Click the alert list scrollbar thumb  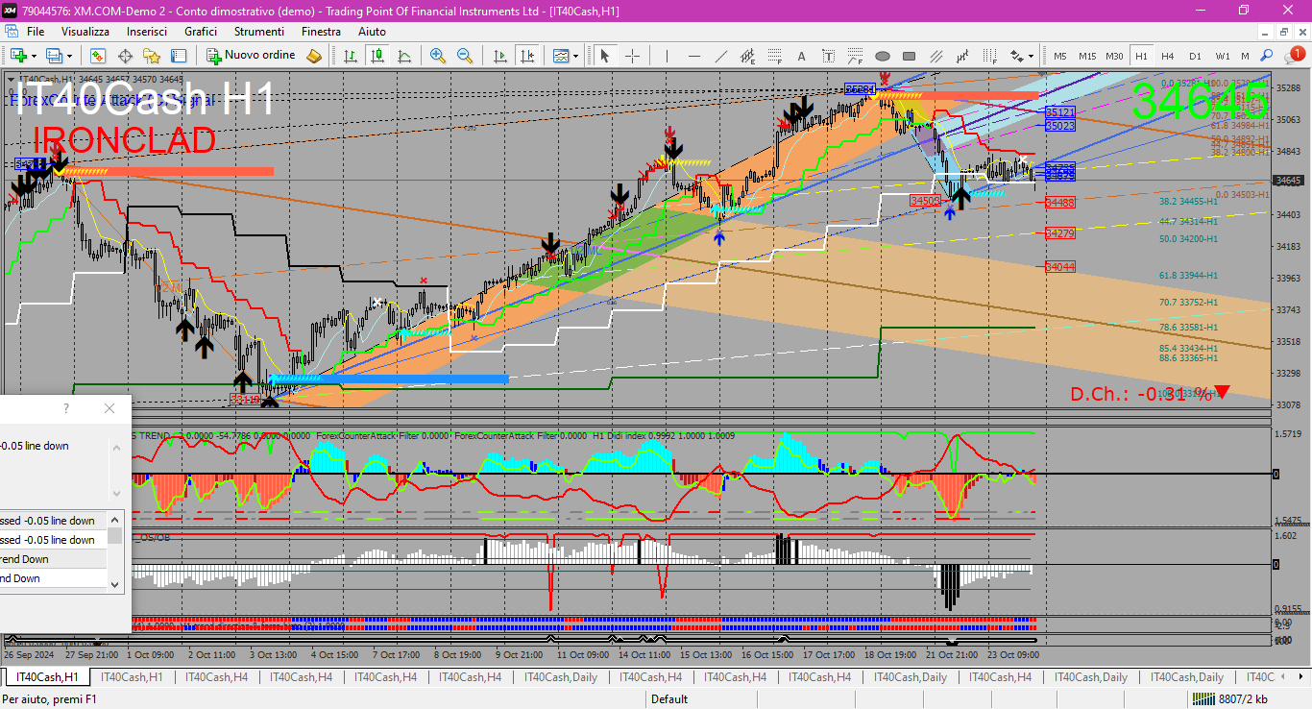click(115, 536)
